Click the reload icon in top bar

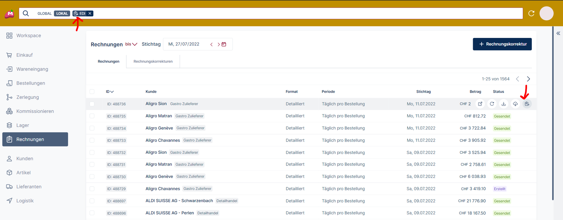pos(531,13)
